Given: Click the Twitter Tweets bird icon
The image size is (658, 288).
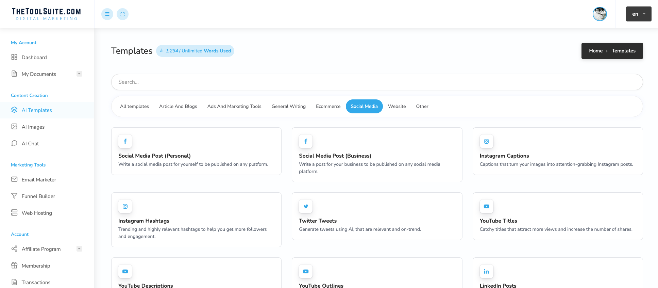Looking at the screenshot, I should 306,206.
